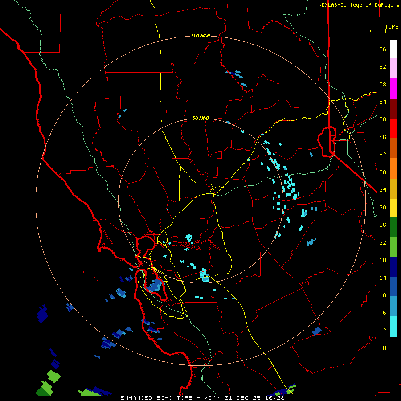Click the "100 NMI" range ring label
401x401 pixels.
pos(200,36)
